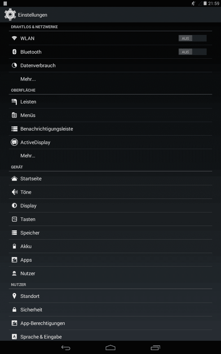Open the Benachrichtigungsleiste settings
The height and width of the screenshot is (354, 221).
click(x=110, y=129)
